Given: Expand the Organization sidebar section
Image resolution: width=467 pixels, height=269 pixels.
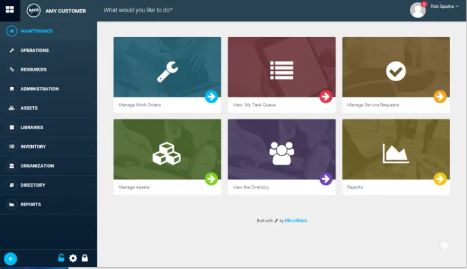Looking at the screenshot, I should [x=37, y=166].
